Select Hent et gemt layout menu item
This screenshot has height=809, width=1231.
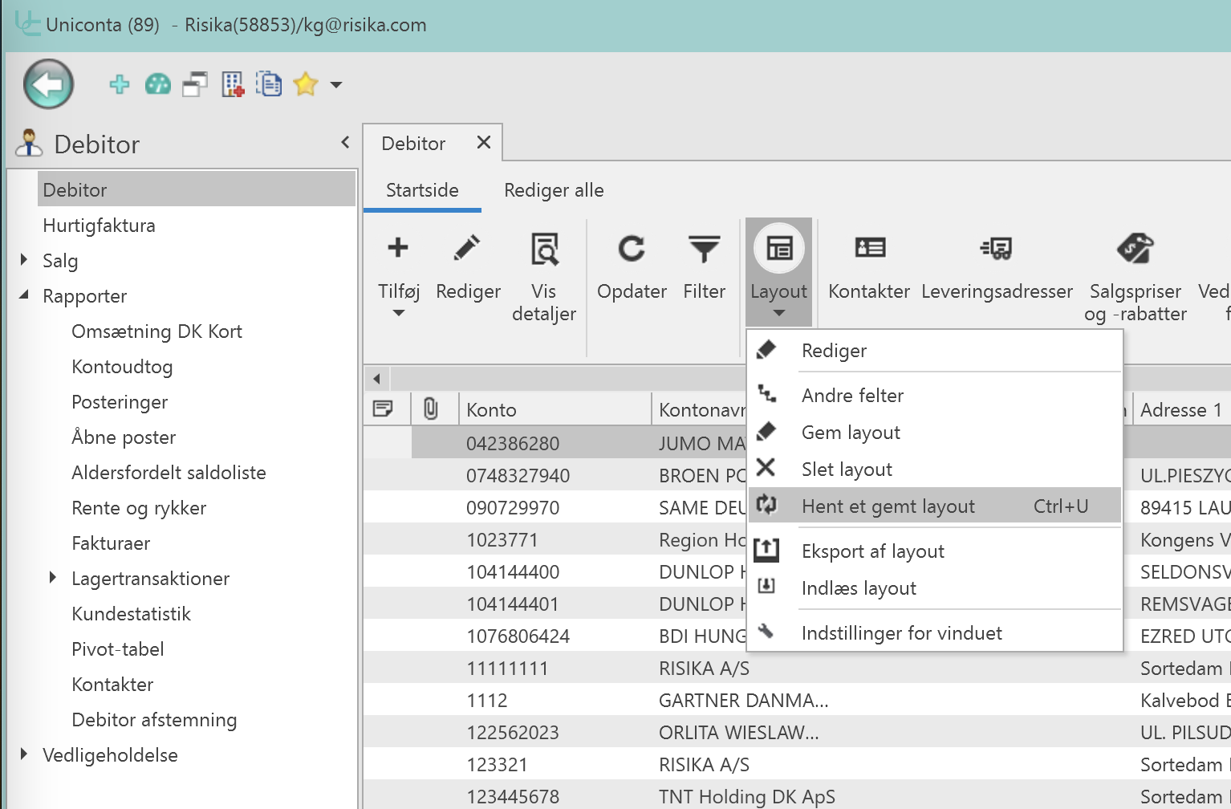click(x=888, y=506)
